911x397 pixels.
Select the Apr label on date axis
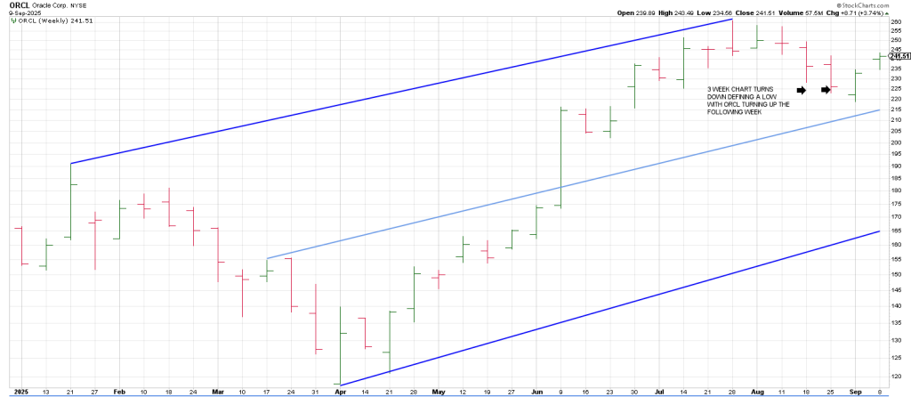[339, 391]
